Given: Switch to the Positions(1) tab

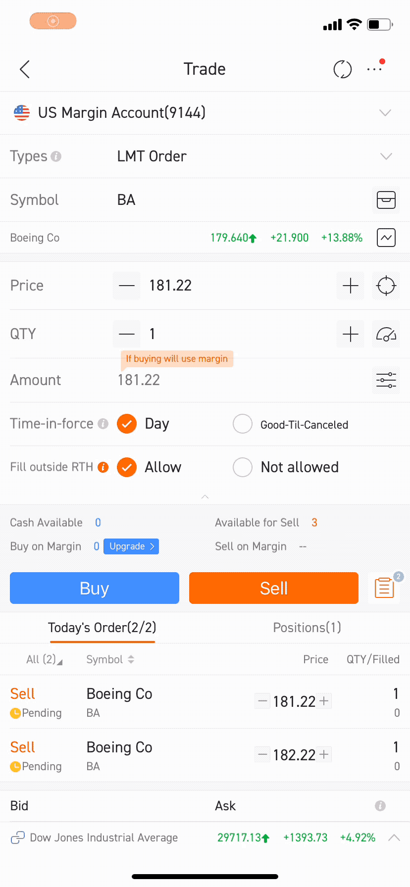Looking at the screenshot, I should 307,628.
